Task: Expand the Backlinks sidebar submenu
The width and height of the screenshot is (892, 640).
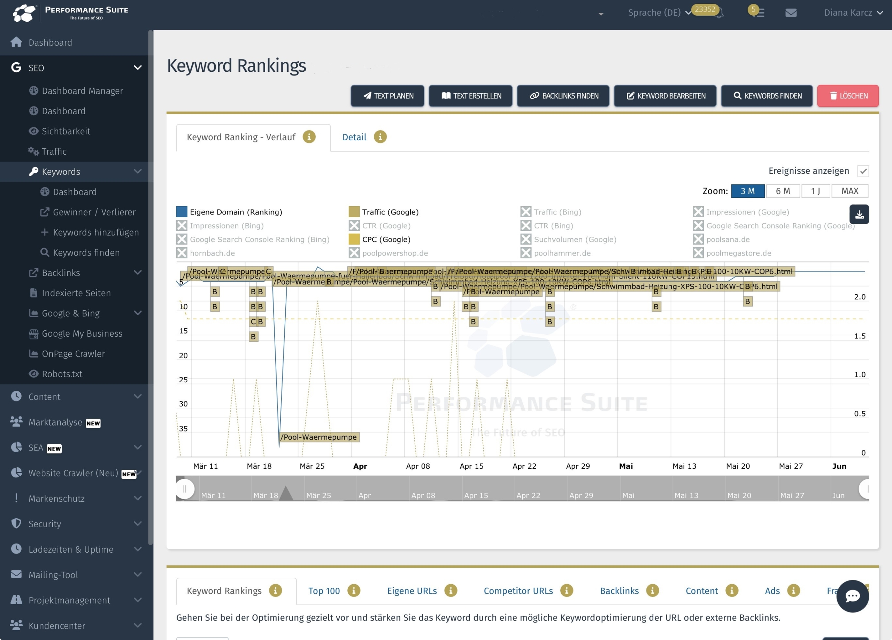Action: 138,272
